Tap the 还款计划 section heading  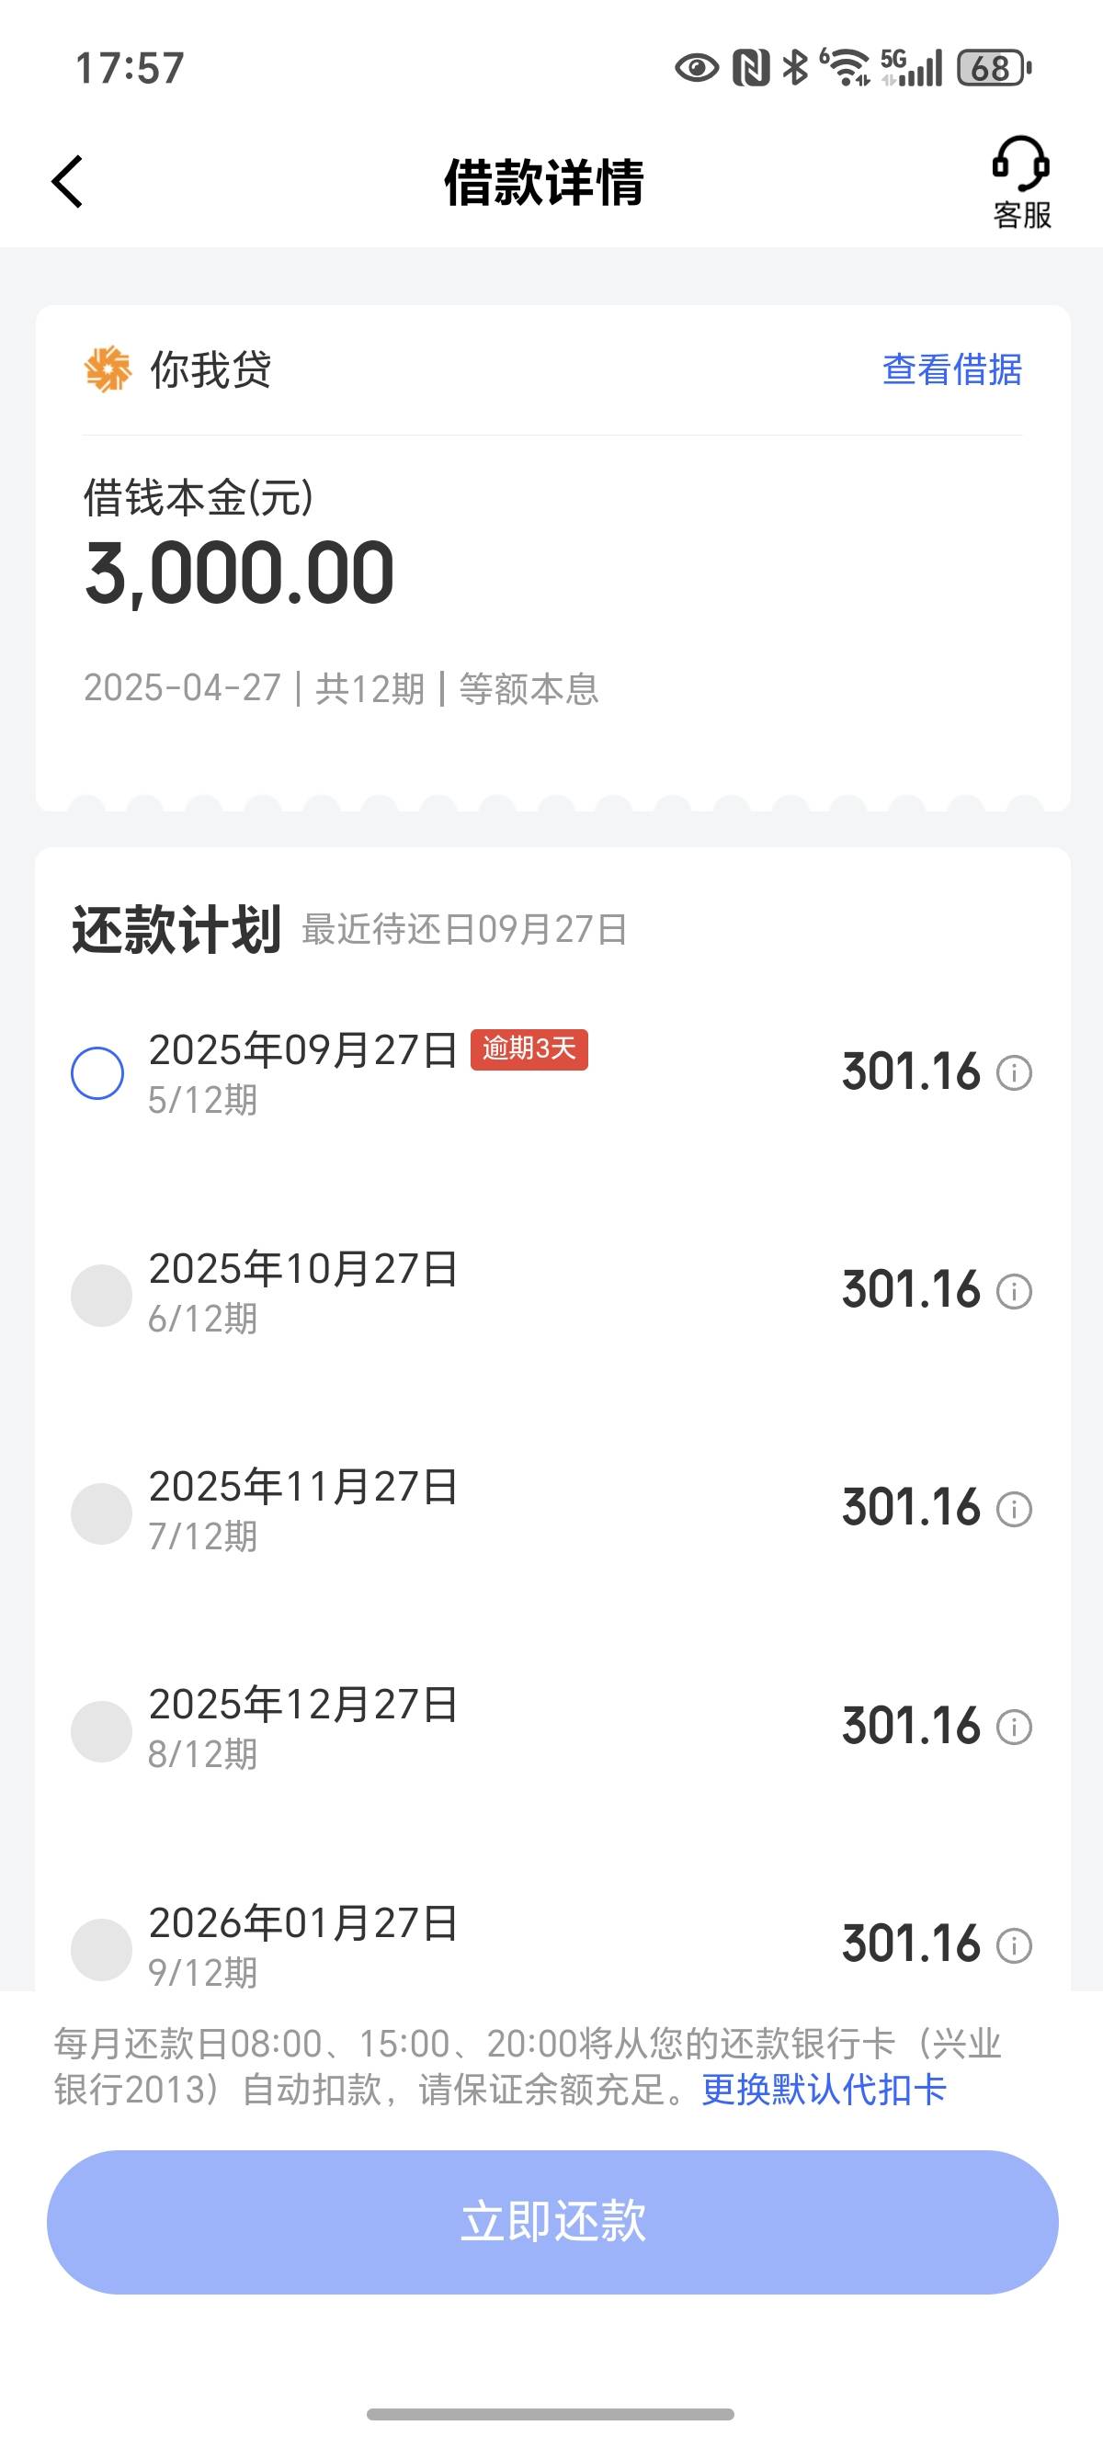176,929
